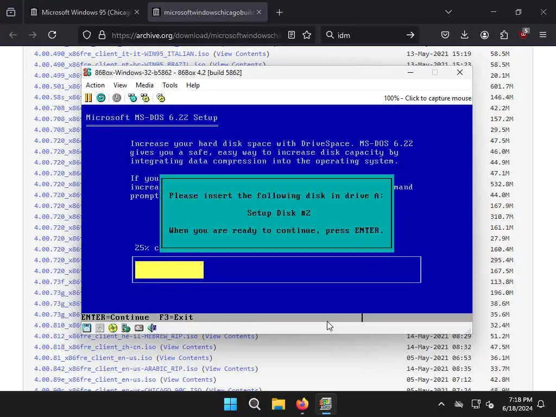The image size is (556, 417).
Task: Open the 86Box Tools menu
Action: [170, 85]
